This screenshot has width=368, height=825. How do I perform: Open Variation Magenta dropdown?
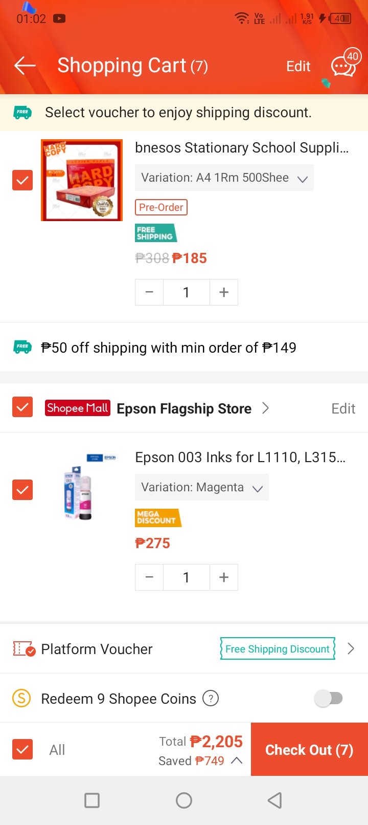[201, 488]
